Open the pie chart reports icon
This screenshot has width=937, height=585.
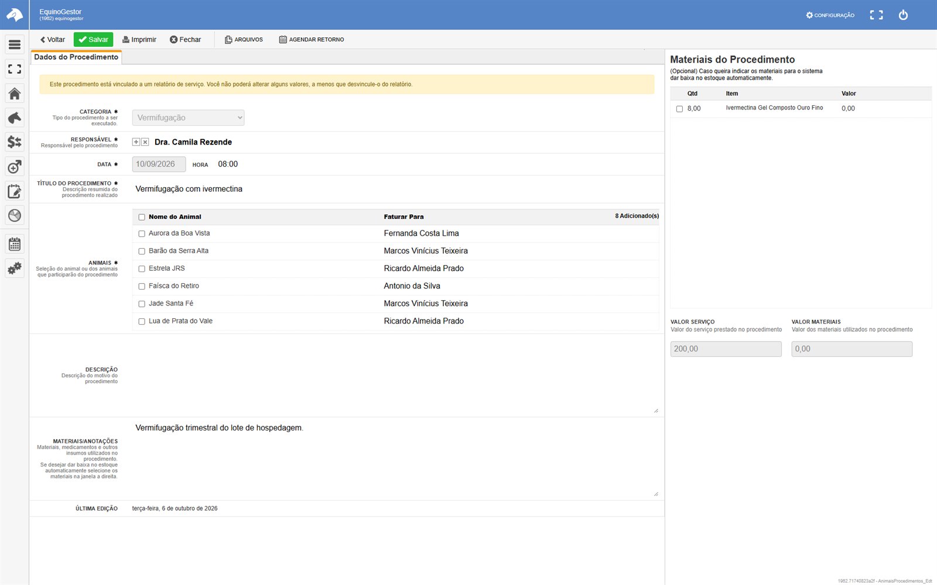click(x=15, y=215)
